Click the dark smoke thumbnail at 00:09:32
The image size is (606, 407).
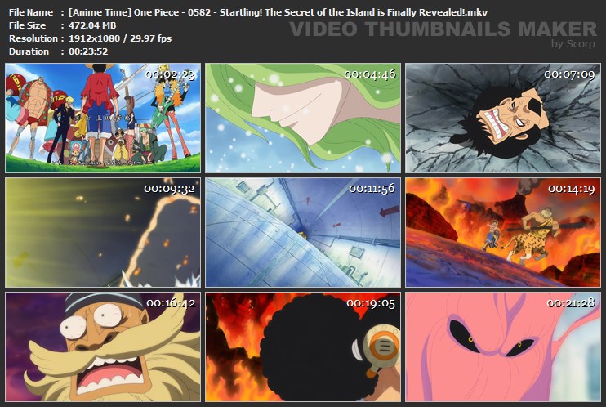coord(103,233)
